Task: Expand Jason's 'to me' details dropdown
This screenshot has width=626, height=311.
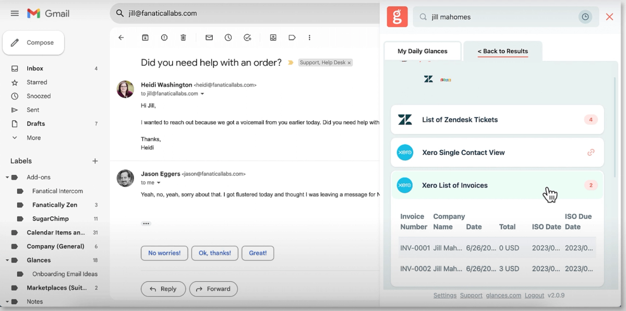Action: click(159, 183)
